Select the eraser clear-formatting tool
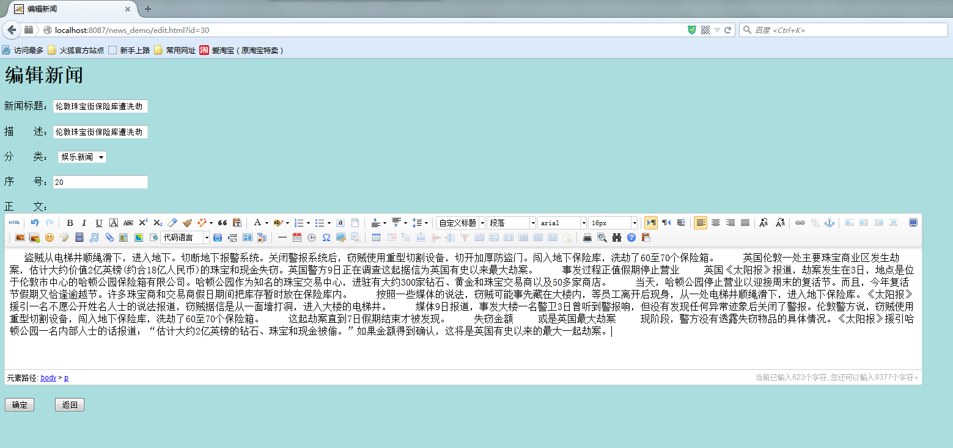Viewport: 953px width, 448px height. (172, 223)
